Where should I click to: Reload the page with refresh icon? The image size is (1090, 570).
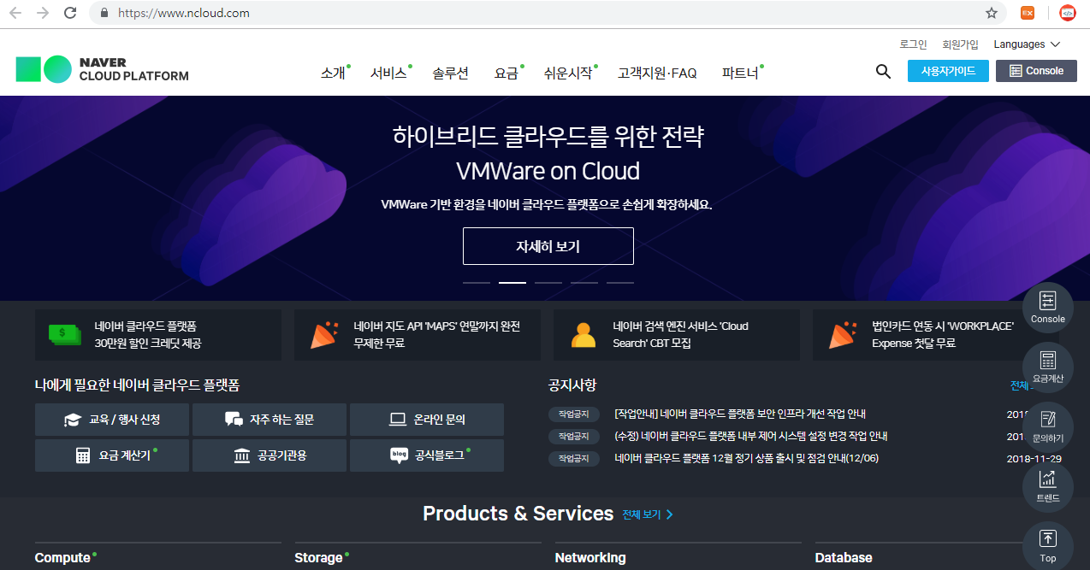point(70,13)
